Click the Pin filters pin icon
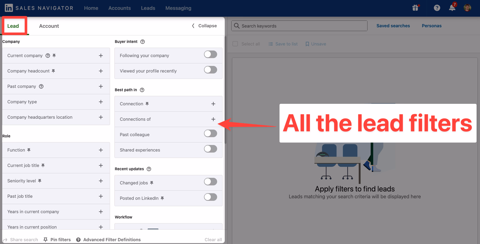The image size is (480, 244). click(45, 239)
